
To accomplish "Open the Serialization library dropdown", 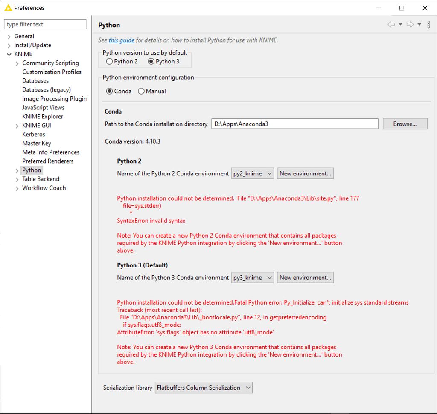I will click(x=204, y=388).
